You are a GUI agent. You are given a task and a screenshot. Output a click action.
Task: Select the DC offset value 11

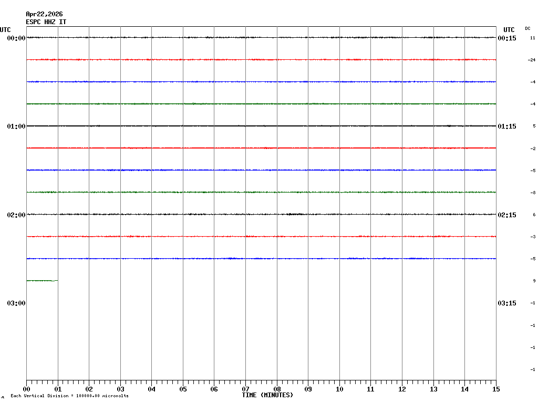pos(532,38)
